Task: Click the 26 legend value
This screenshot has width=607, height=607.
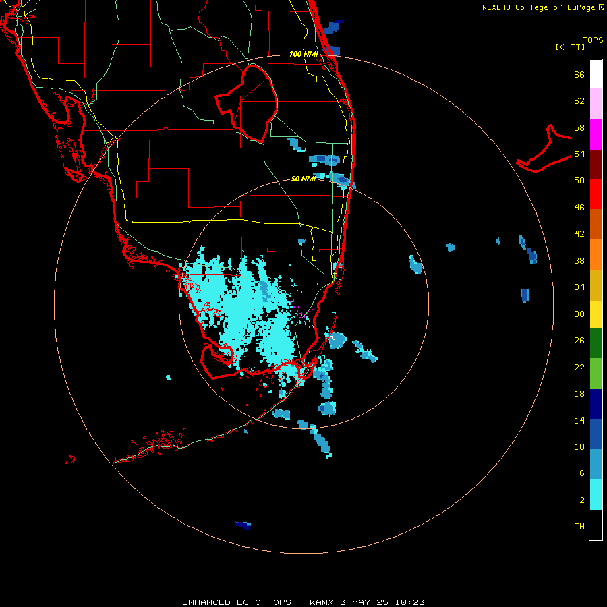Action: coord(579,341)
